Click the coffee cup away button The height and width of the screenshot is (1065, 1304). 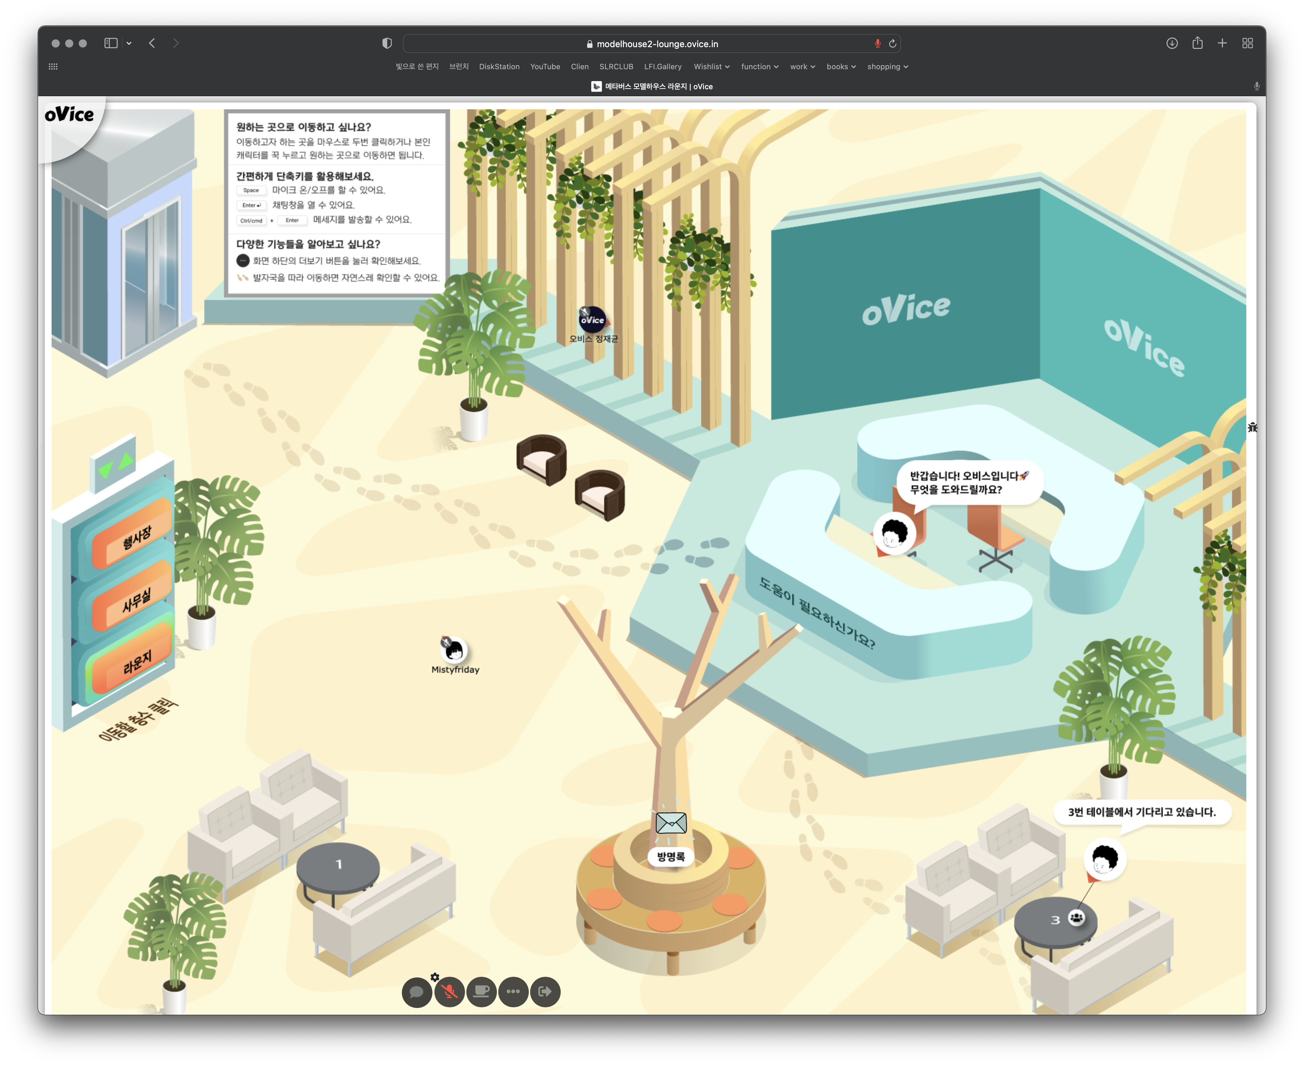482,991
